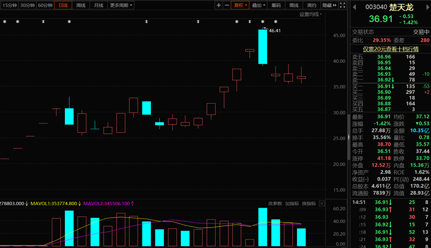Click the 委差 280 value
The height and width of the screenshot is (248, 431).
pos(425,40)
